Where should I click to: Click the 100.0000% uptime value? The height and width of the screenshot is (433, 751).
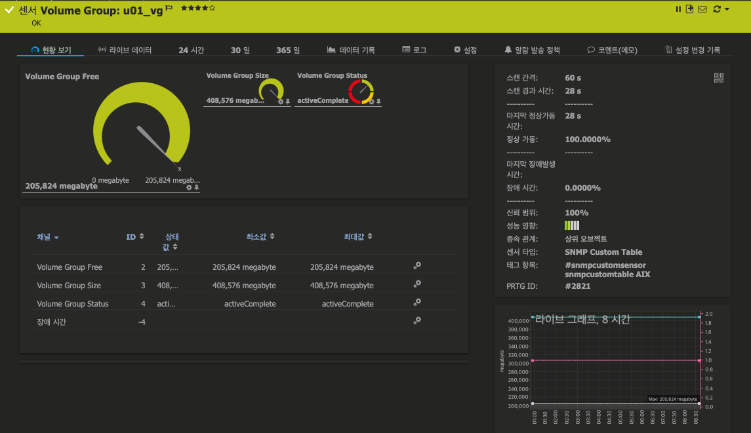(x=588, y=140)
